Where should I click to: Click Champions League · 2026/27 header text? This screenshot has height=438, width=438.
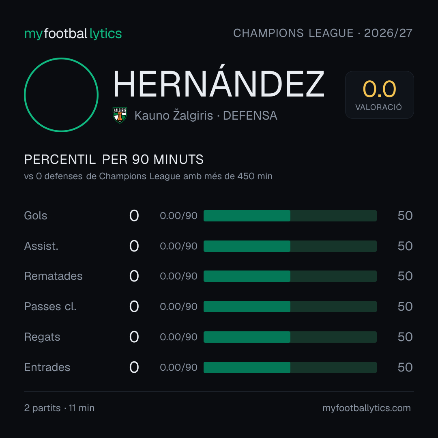[323, 33]
